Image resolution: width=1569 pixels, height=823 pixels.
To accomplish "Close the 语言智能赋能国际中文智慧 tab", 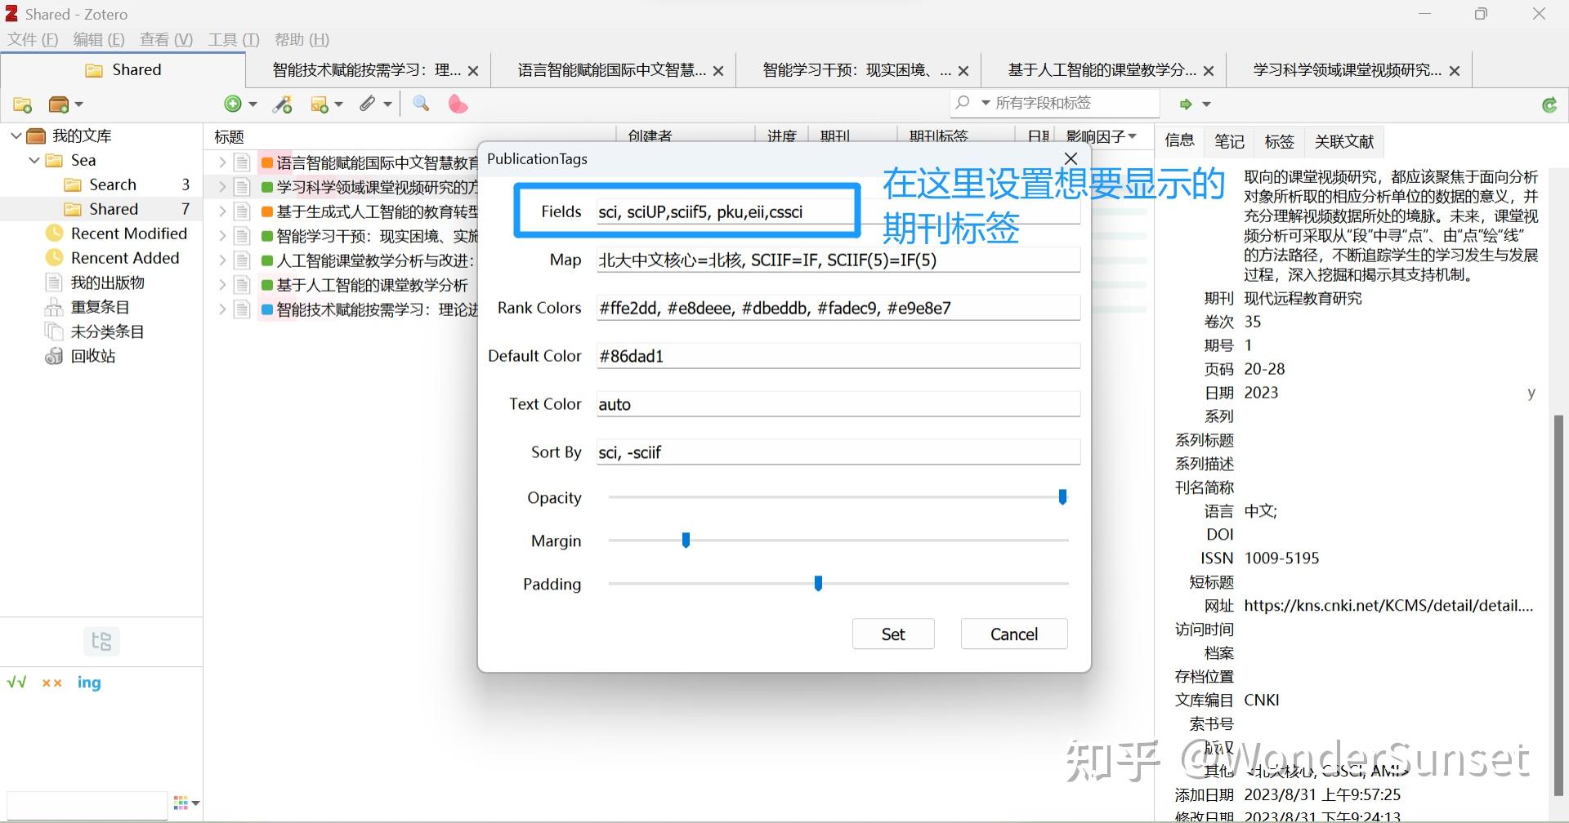I will tap(718, 71).
